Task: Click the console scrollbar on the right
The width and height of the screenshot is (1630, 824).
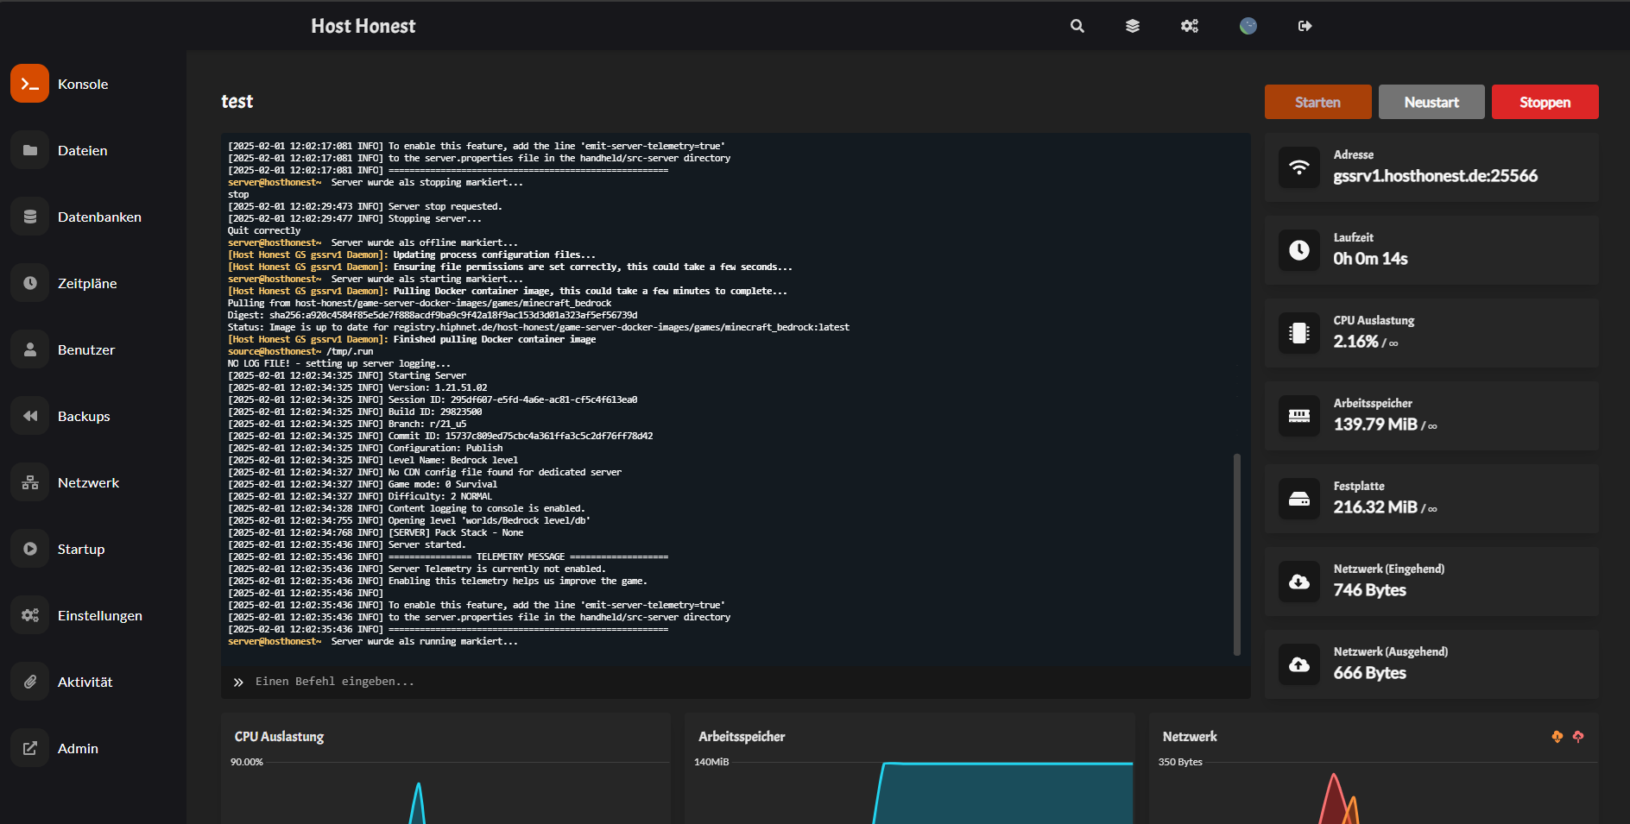Action: [x=1238, y=552]
